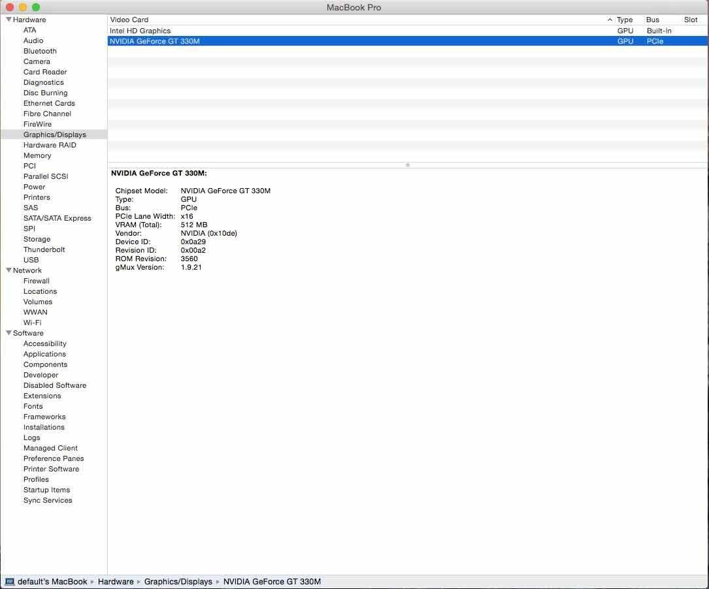709x589 pixels.
Task: Open Locations under Network
Action: pos(40,291)
